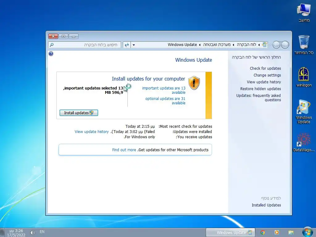Image resolution: width=316 pixels, height=237 pixels.
Task: Click the Back navigation button
Action: point(285,45)
